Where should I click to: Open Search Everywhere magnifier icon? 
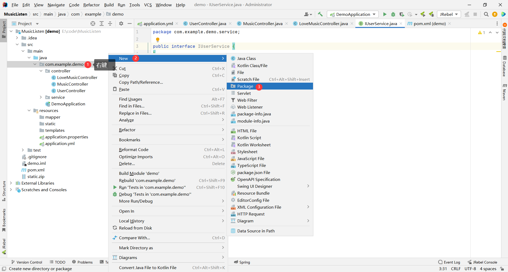click(x=486, y=14)
